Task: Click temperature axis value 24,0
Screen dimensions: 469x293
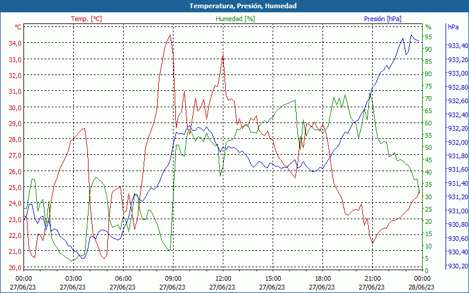Action: 15,203
